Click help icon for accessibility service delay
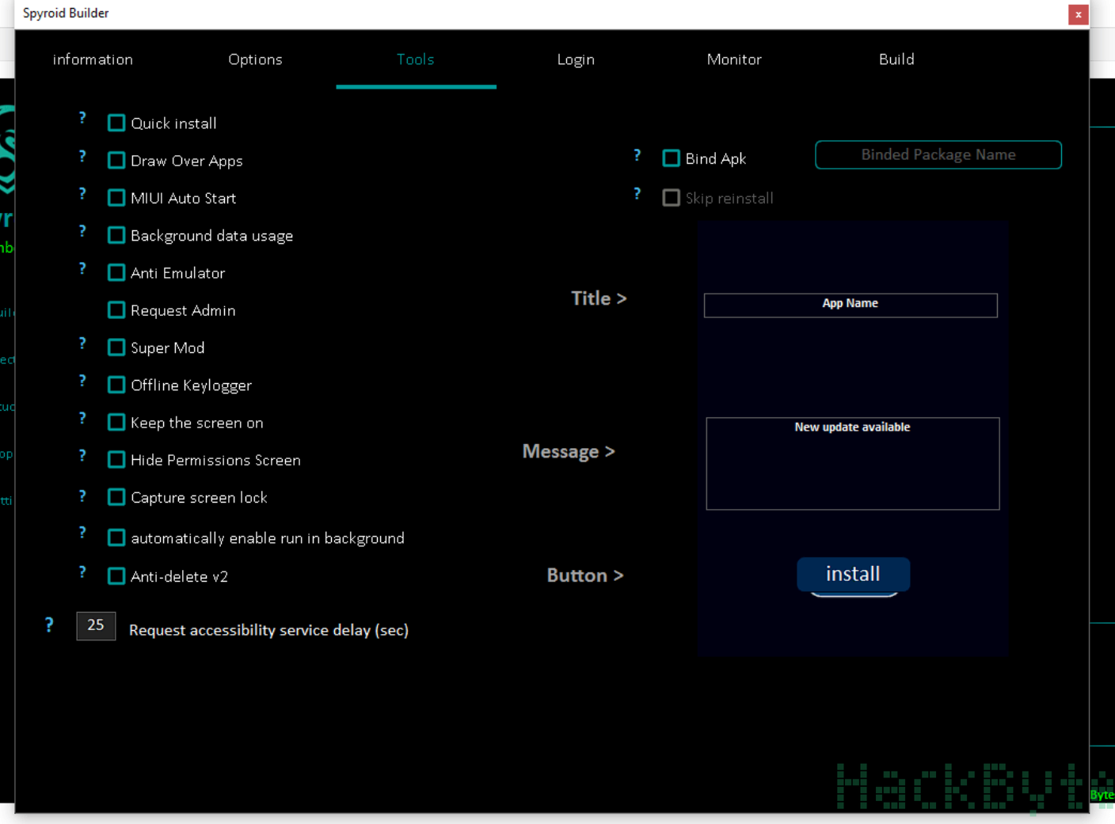 coord(49,625)
